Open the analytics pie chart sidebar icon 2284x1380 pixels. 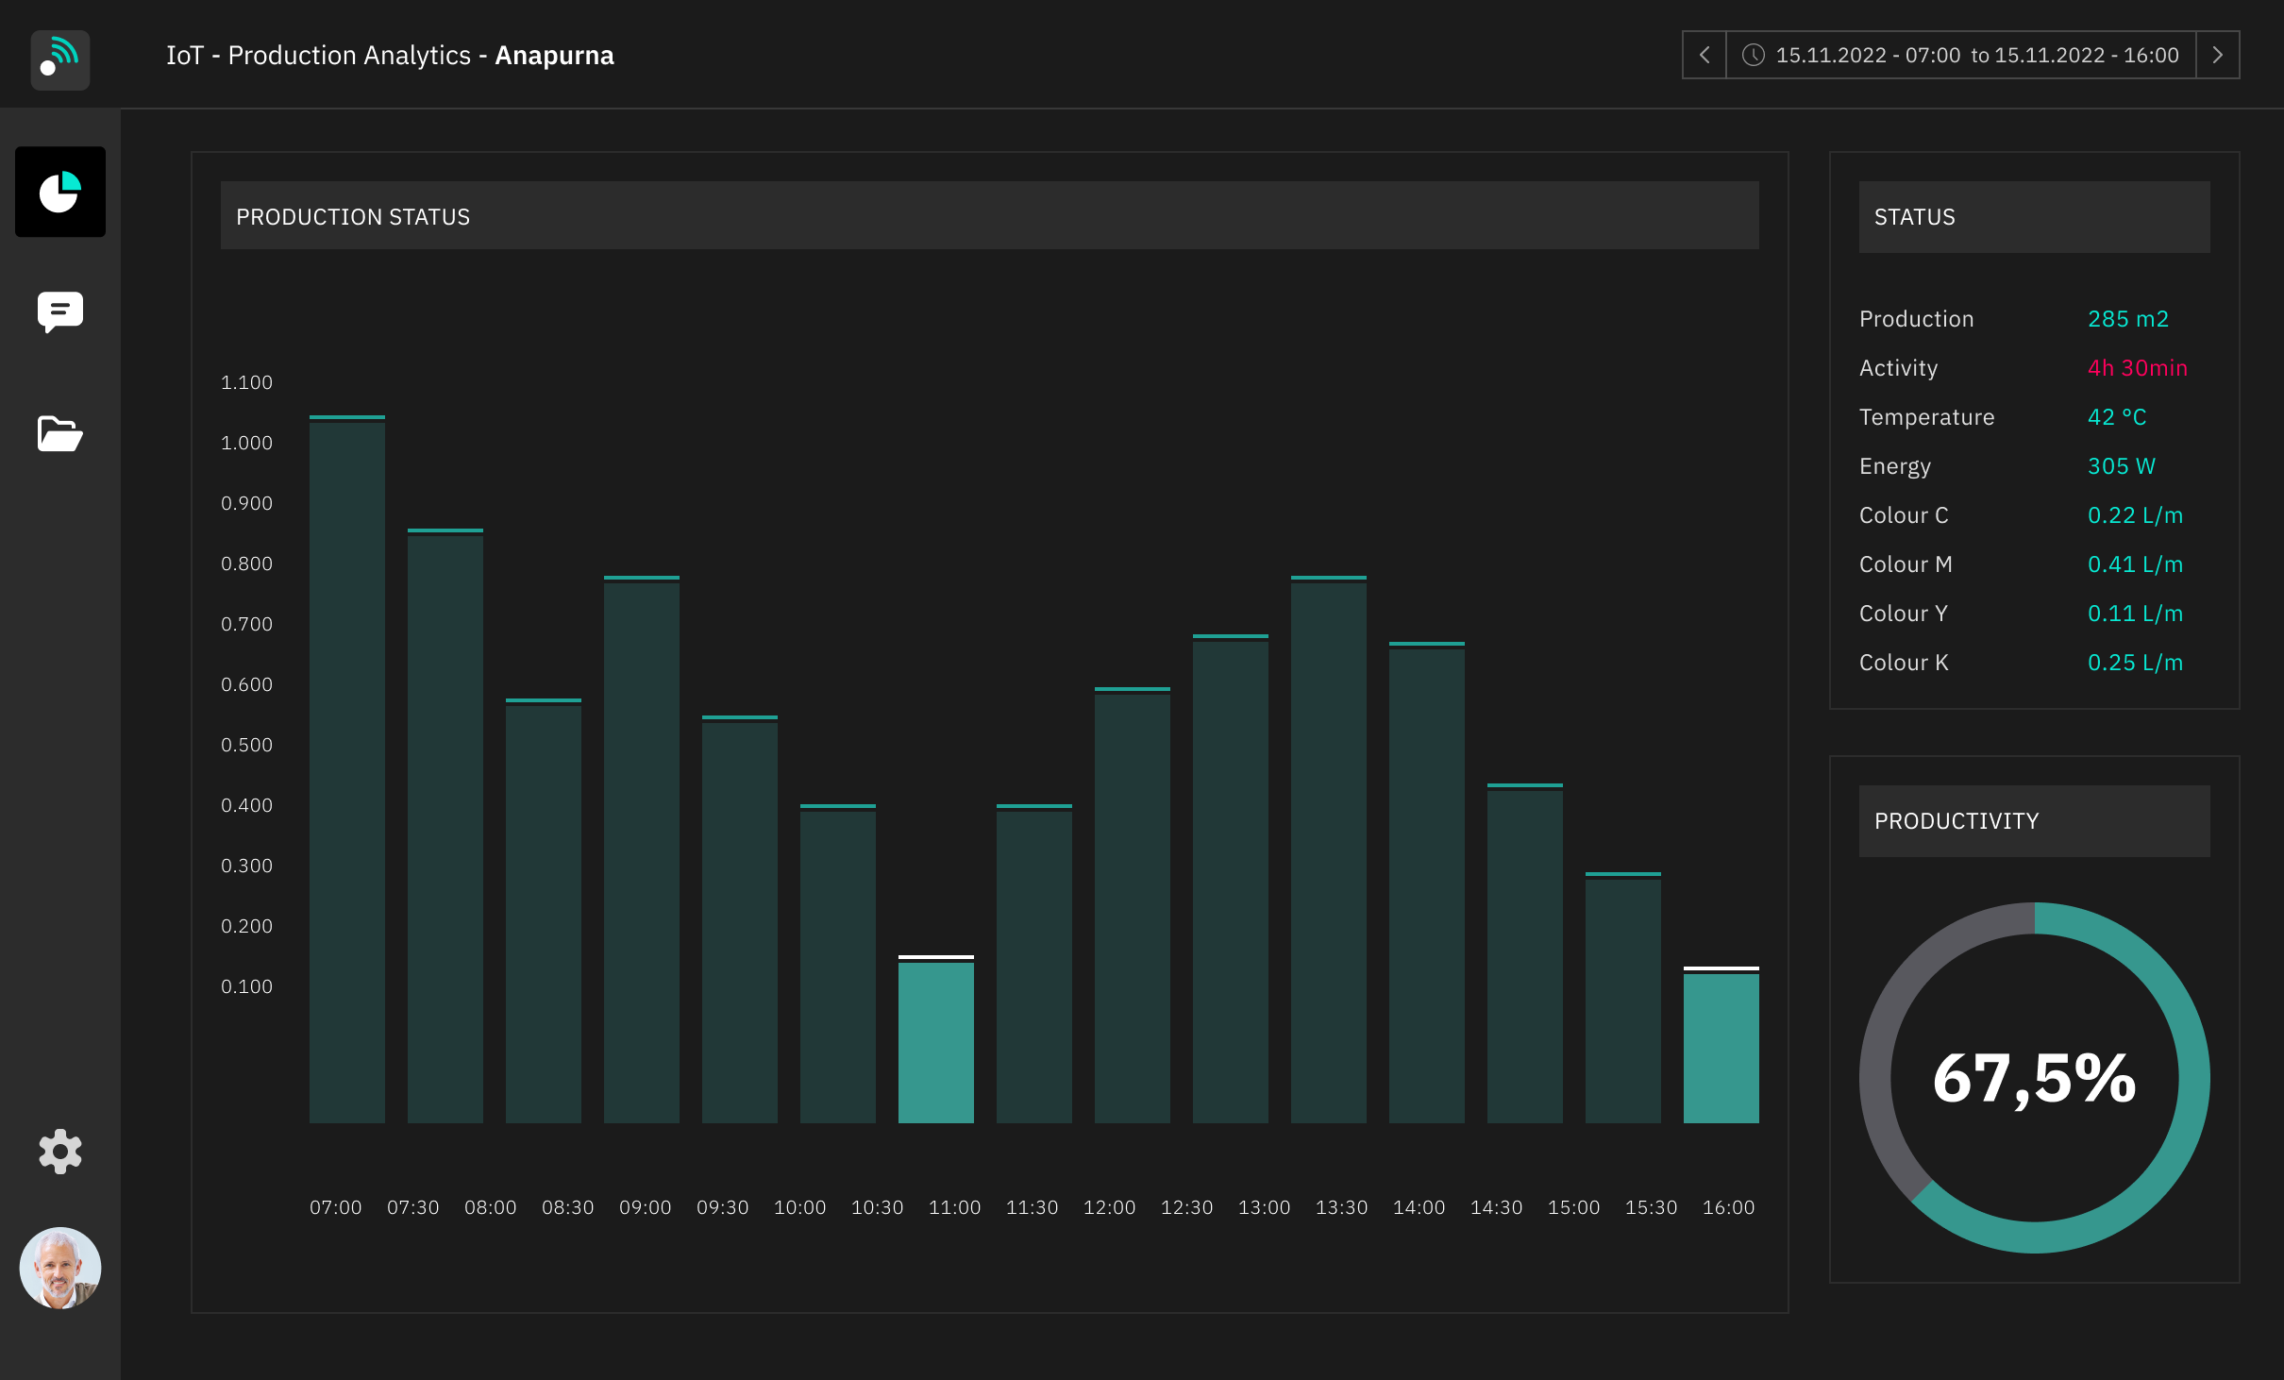[59, 192]
